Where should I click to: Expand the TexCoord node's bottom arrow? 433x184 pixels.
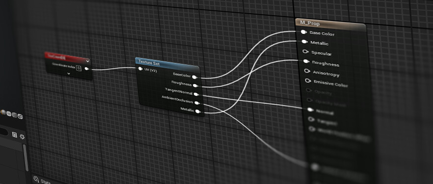[69, 74]
